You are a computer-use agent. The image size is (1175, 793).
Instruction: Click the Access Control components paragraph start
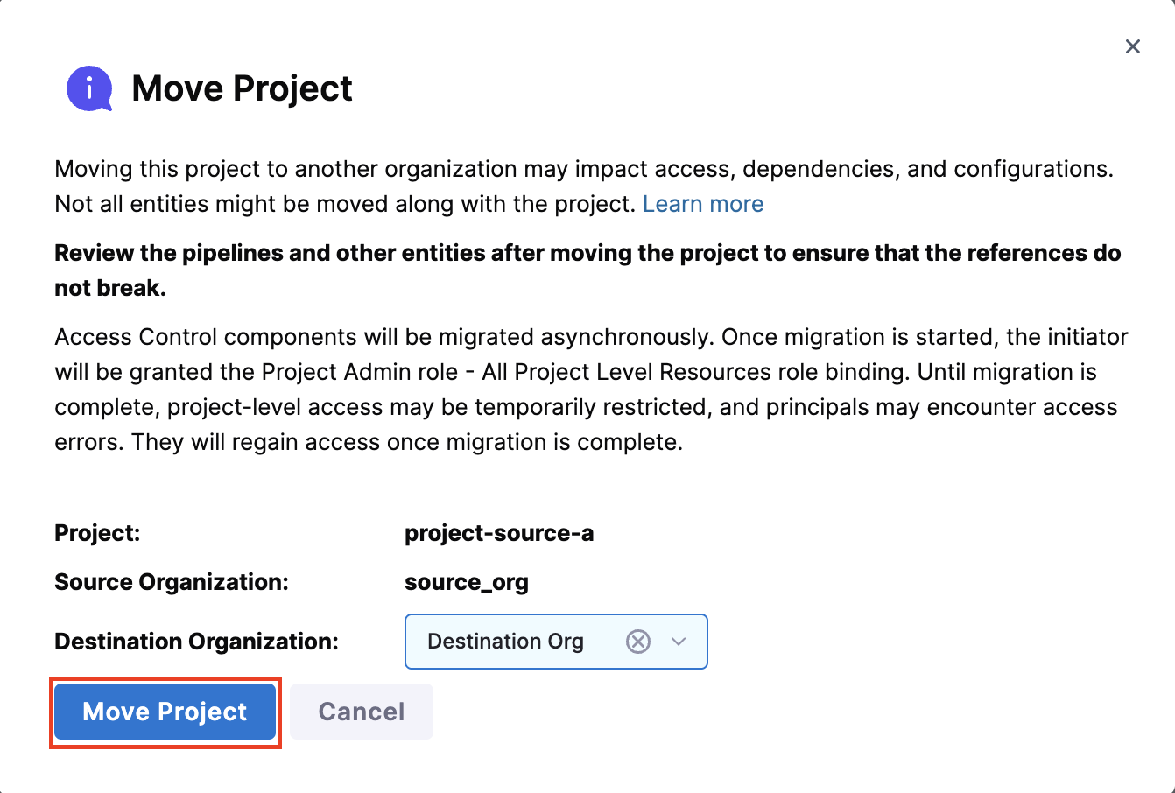175,337
